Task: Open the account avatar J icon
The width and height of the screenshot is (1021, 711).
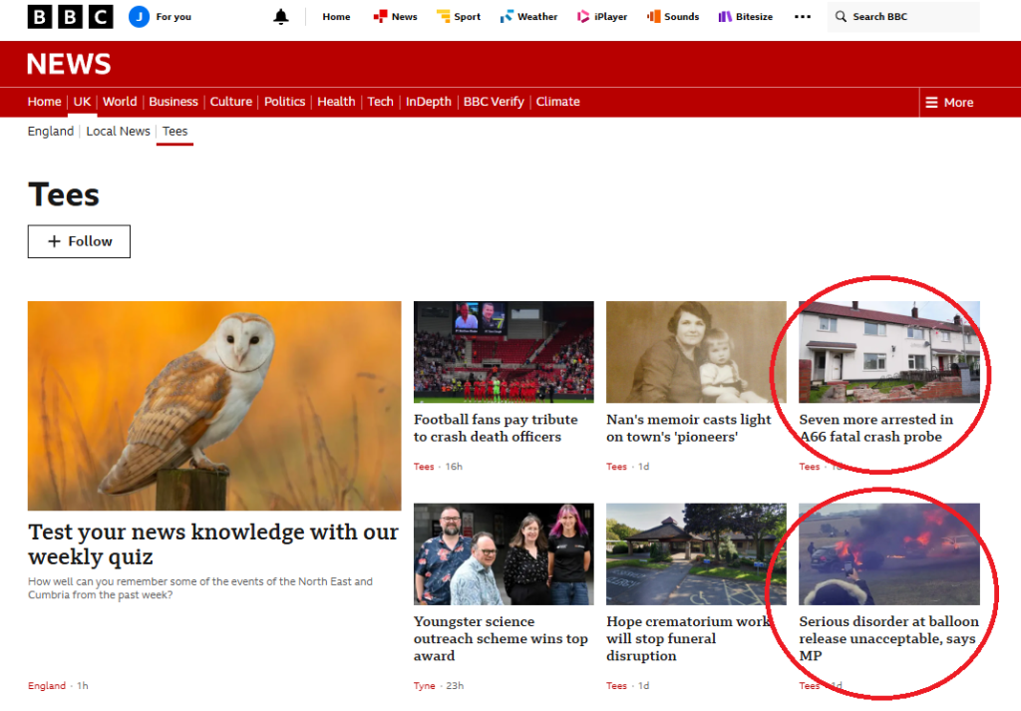Action: pyautogui.click(x=139, y=17)
